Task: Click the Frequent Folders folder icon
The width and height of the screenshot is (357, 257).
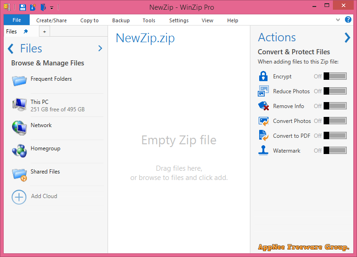Action: 19,81
